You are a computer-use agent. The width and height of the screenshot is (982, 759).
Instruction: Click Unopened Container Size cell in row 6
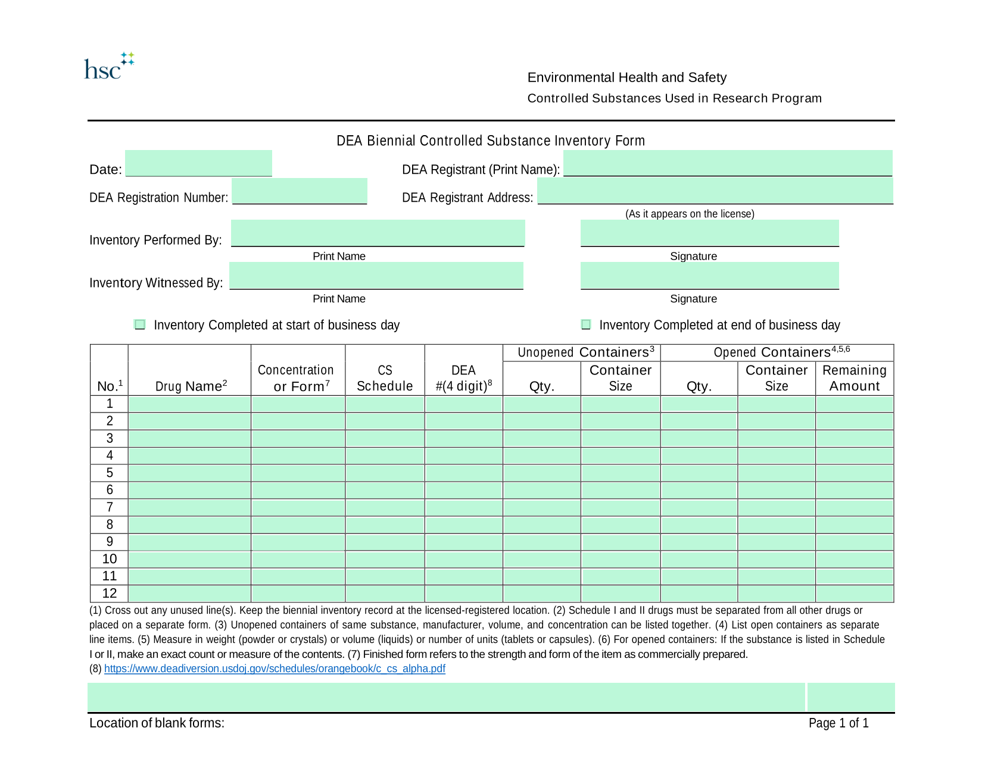[621, 491]
